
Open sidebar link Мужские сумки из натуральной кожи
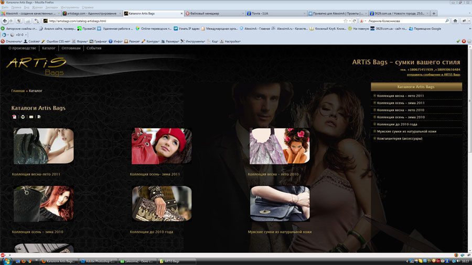tap(406, 131)
